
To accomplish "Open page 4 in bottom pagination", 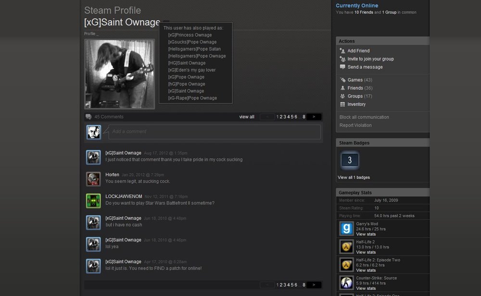I will coord(288,285).
